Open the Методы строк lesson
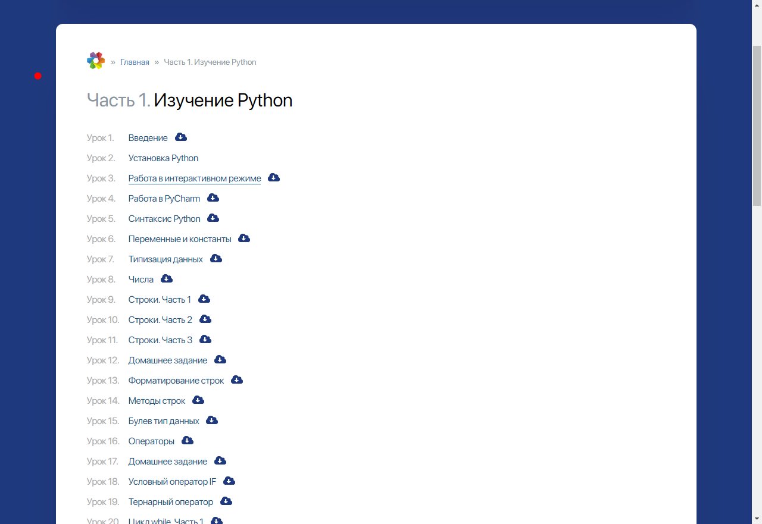Viewport: 762px width, 524px height. pos(157,401)
